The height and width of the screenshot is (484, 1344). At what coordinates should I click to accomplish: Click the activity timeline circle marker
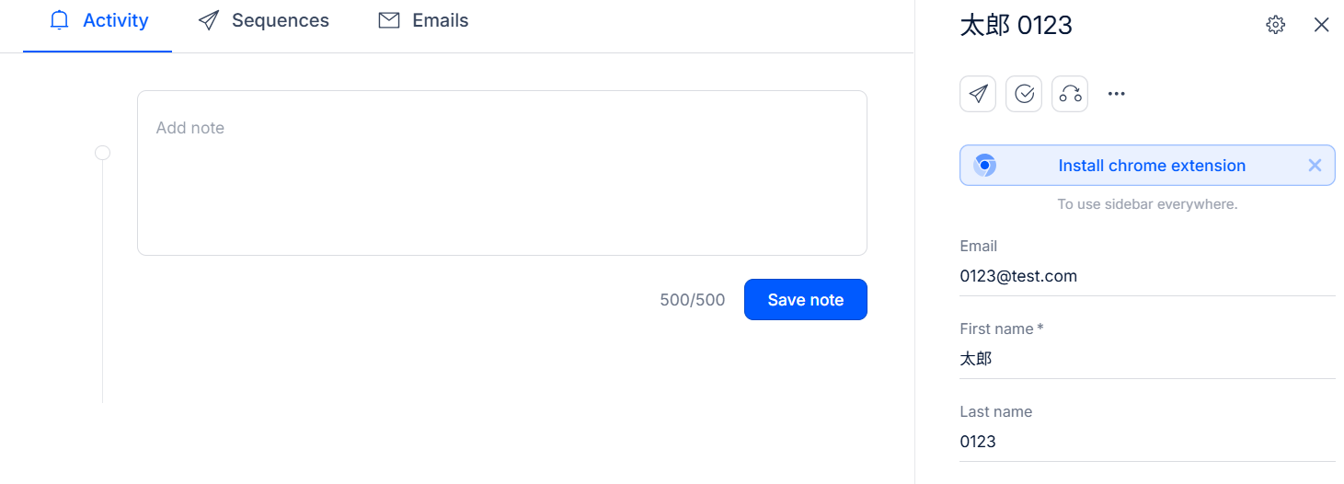tap(103, 153)
